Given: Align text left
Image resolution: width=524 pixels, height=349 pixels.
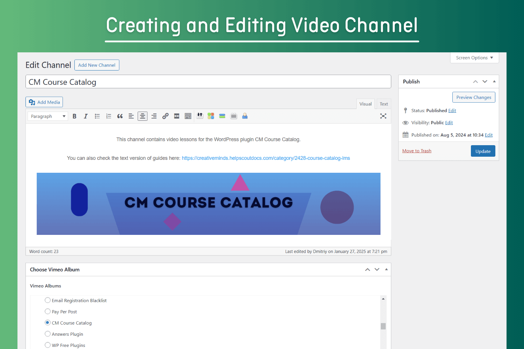Looking at the screenshot, I should [x=131, y=116].
